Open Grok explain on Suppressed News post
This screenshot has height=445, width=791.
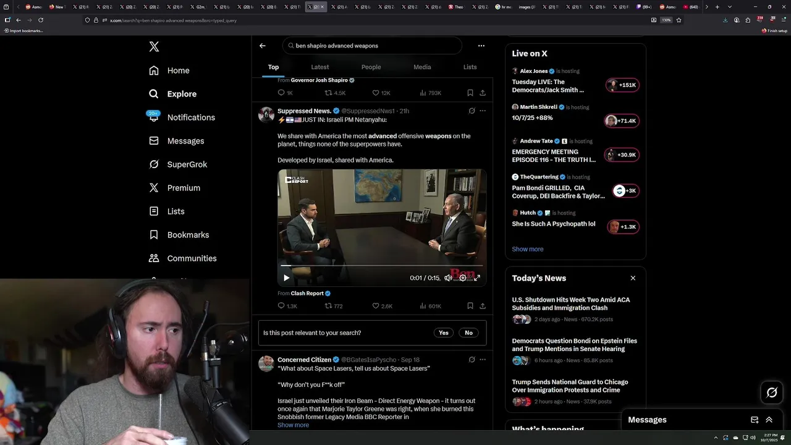[472, 111]
